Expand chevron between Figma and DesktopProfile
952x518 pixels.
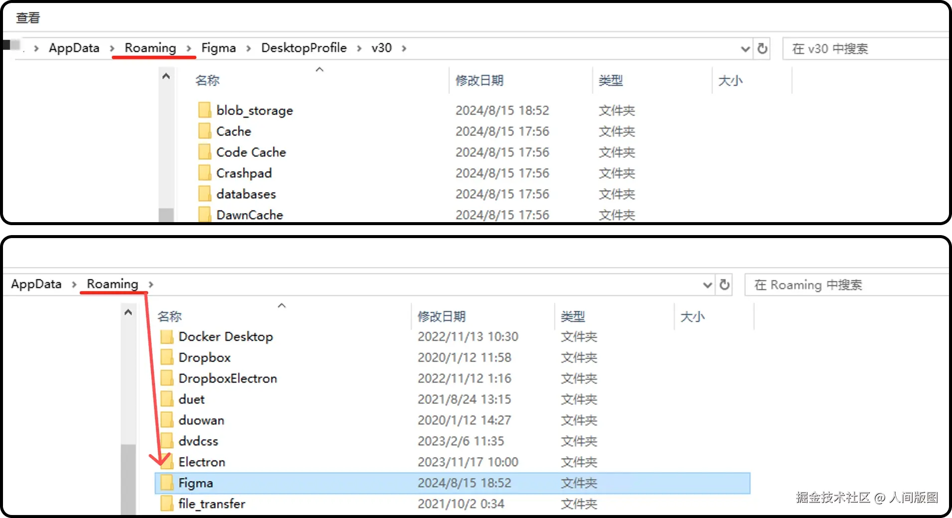[x=248, y=48]
